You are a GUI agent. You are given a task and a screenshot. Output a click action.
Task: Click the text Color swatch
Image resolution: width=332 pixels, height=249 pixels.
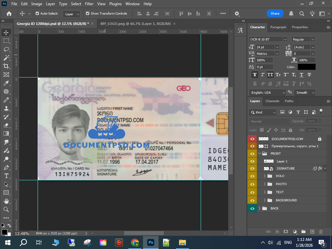[x=306, y=67]
